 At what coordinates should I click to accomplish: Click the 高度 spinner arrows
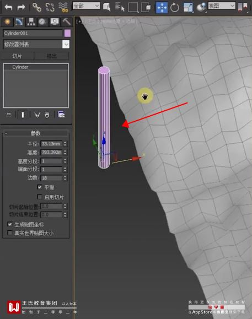(65, 153)
